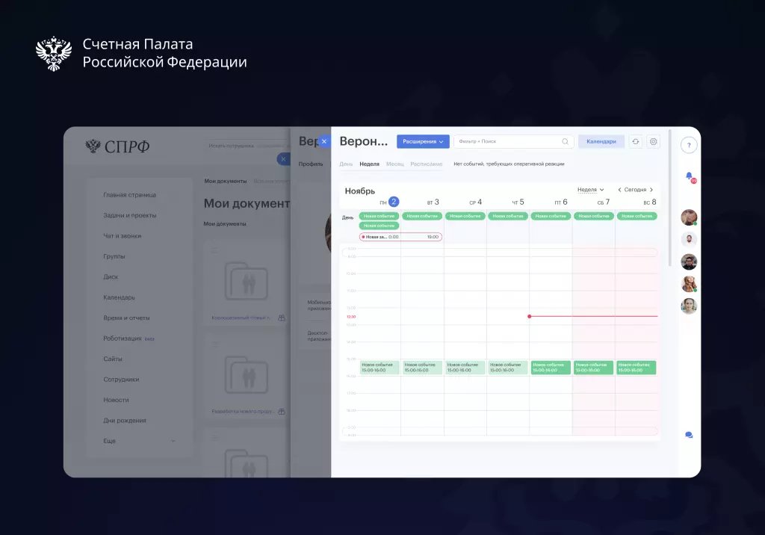This screenshot has height=535, width=765.
Task: Open the Расписание tab
Action: pyautogui.click(x=426, y=164)
